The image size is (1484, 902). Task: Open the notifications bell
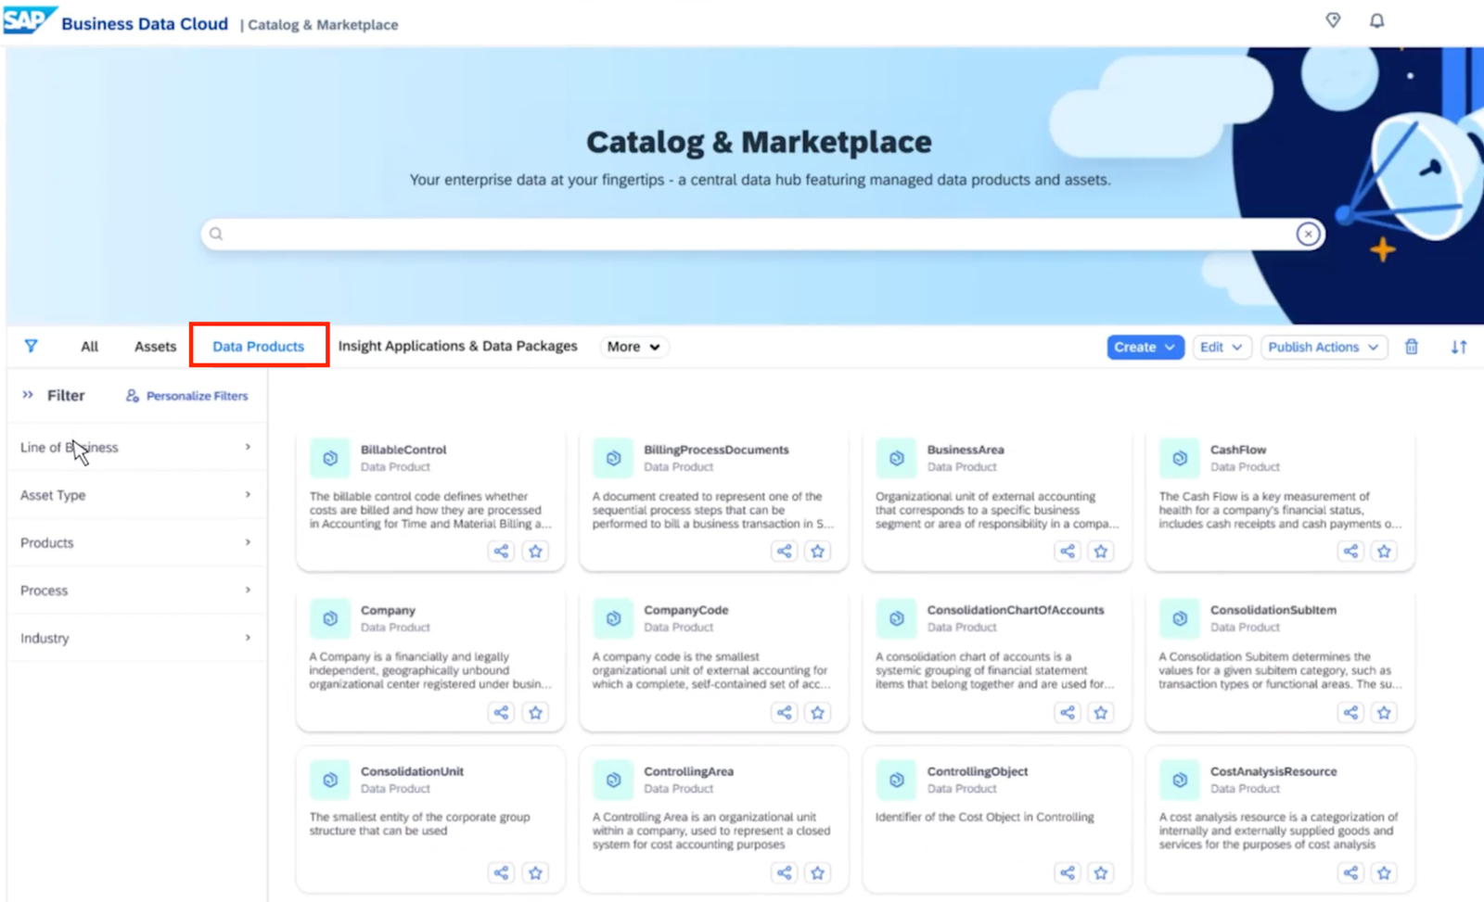coord(1376,20)
